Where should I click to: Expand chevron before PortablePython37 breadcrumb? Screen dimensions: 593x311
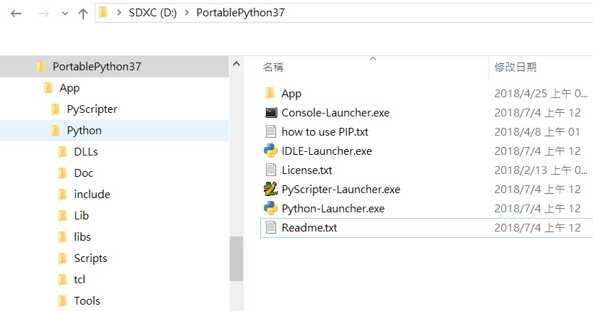coord(187,13)
